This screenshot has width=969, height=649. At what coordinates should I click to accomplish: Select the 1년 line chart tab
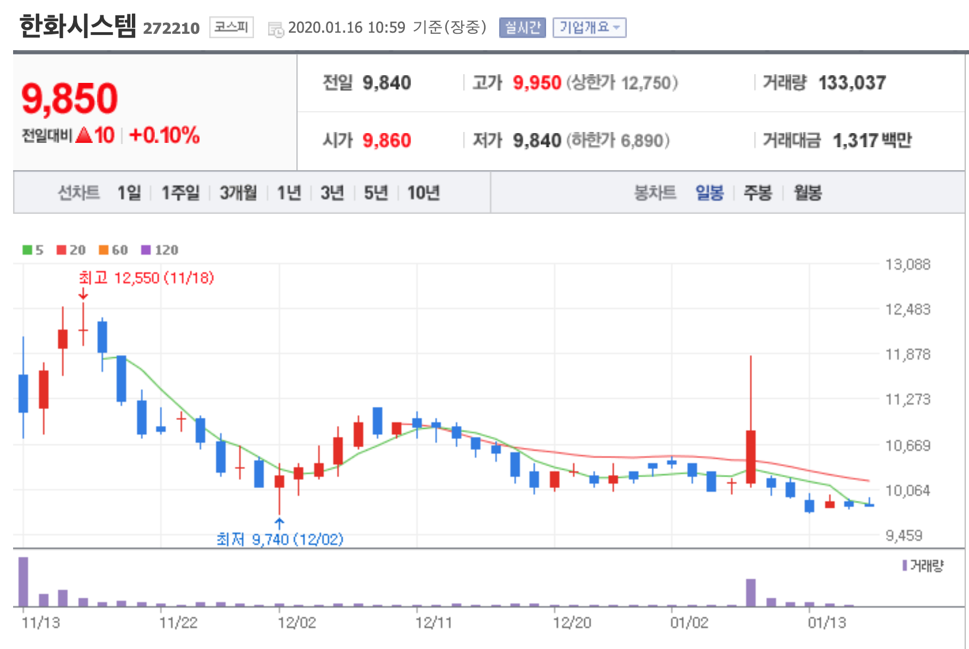coord(289,193)
